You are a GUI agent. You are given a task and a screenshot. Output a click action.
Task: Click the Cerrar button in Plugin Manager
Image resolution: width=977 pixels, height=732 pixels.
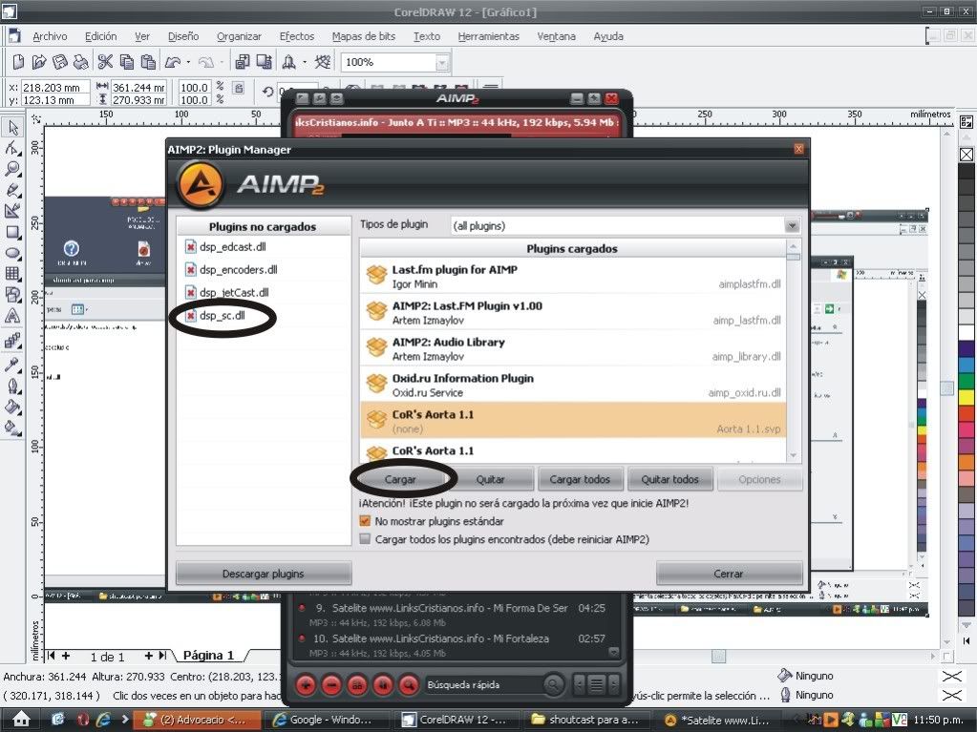pos(729,574)
